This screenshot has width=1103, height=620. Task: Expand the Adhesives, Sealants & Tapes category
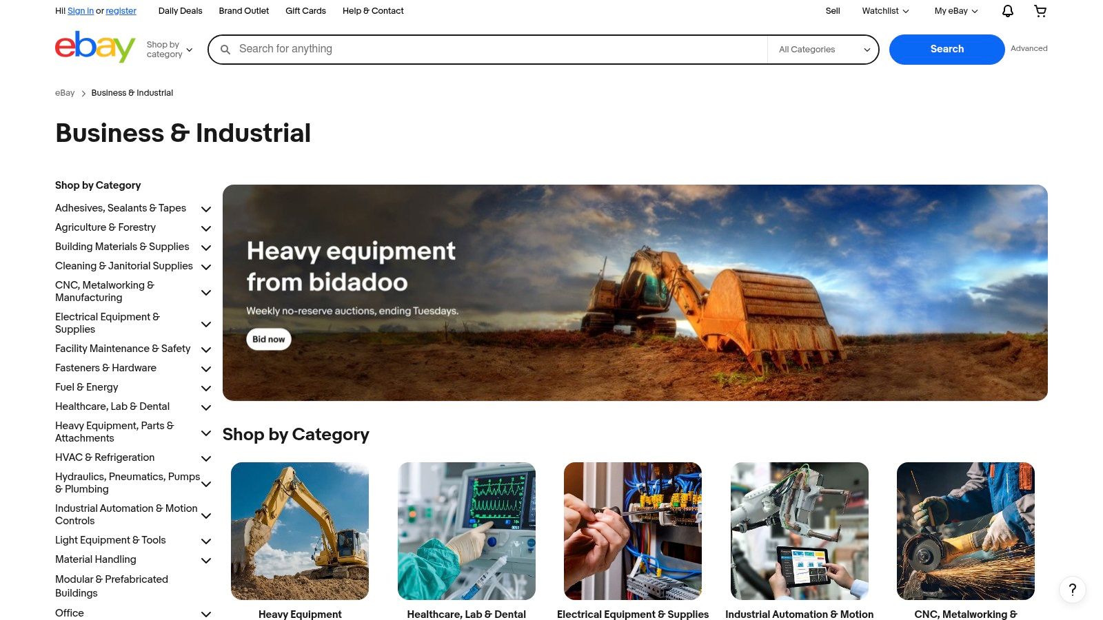(205, 209)
